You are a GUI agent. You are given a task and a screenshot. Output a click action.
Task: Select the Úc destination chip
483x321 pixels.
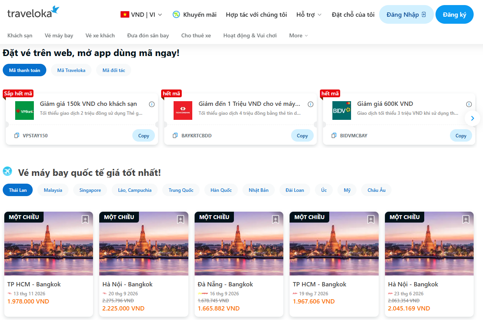point(324,190)
